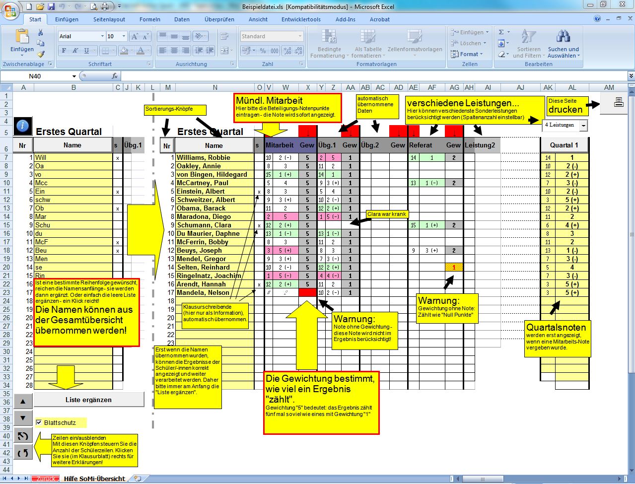Open the Office button menu
This screenshot has width=635, height=484.
[x=10, y=10]
